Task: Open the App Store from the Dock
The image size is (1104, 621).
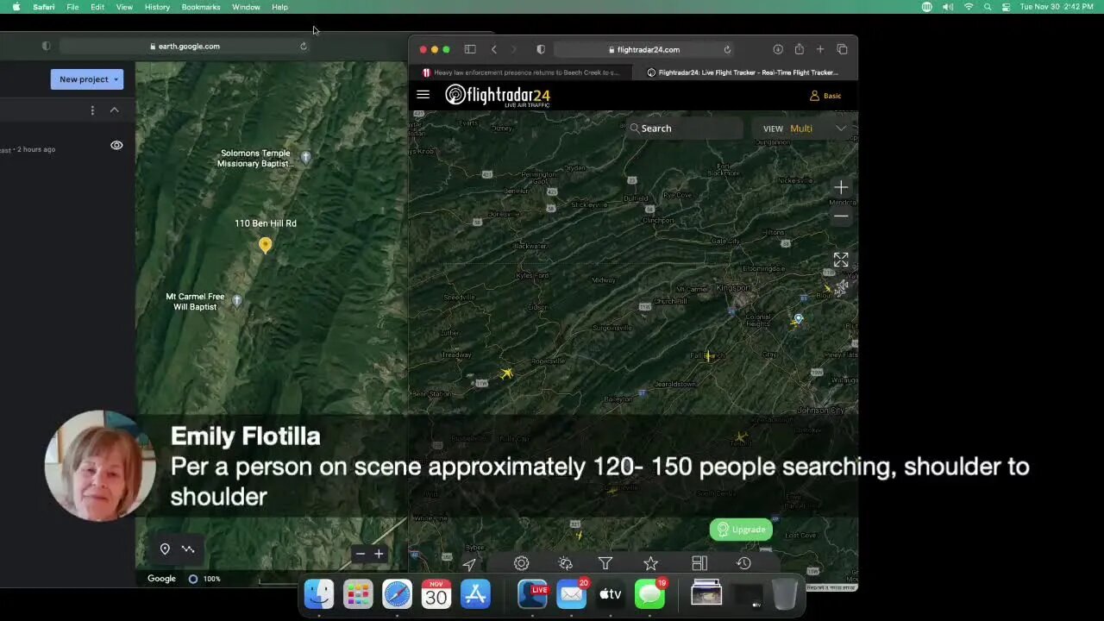Action: tap(475, 594)
